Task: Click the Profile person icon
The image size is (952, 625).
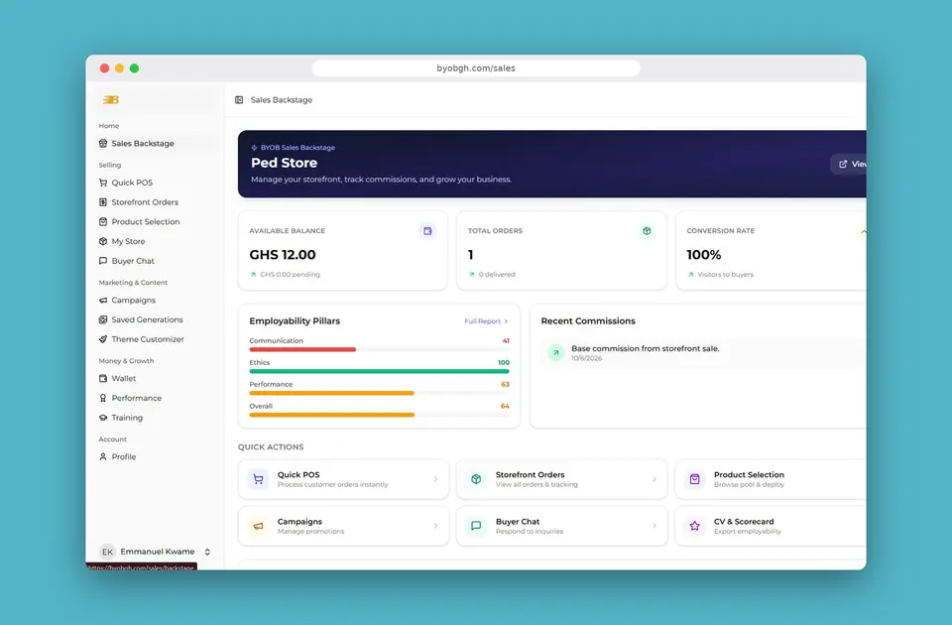Action: 103,456
